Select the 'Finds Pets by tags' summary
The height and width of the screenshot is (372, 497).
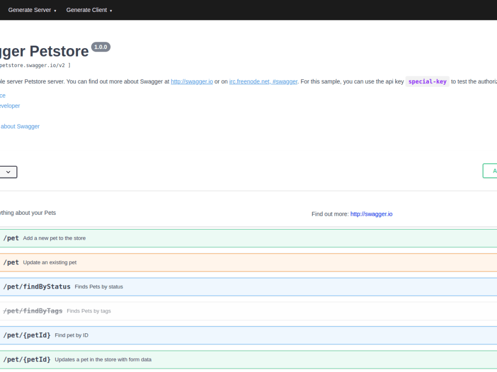point(89,311)
